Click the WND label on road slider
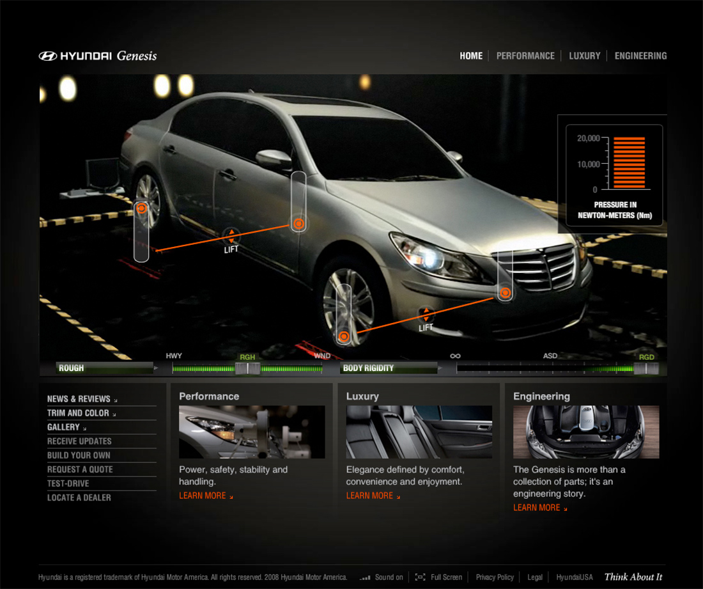Viewport: 703px width, 589px height. [x=322, y=356]
